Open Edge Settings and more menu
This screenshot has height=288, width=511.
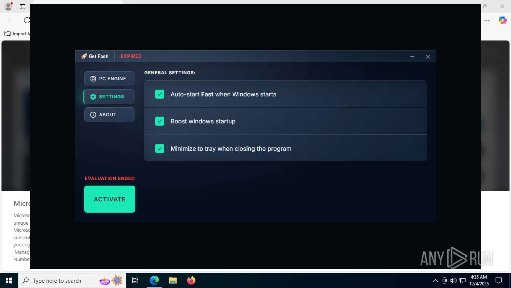pos(487,20)
